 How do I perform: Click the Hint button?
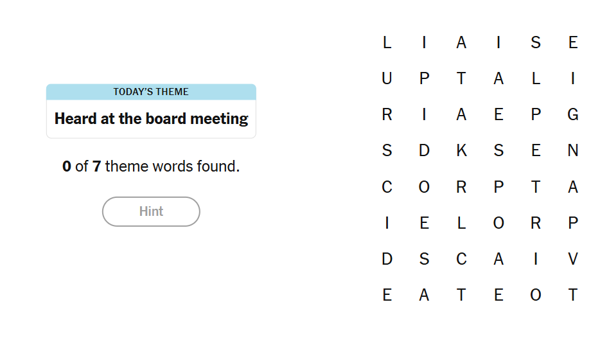tap(151, 211)
